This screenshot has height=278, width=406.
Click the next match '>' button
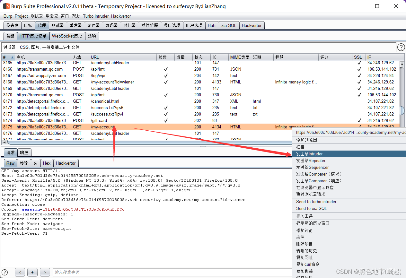45,272
